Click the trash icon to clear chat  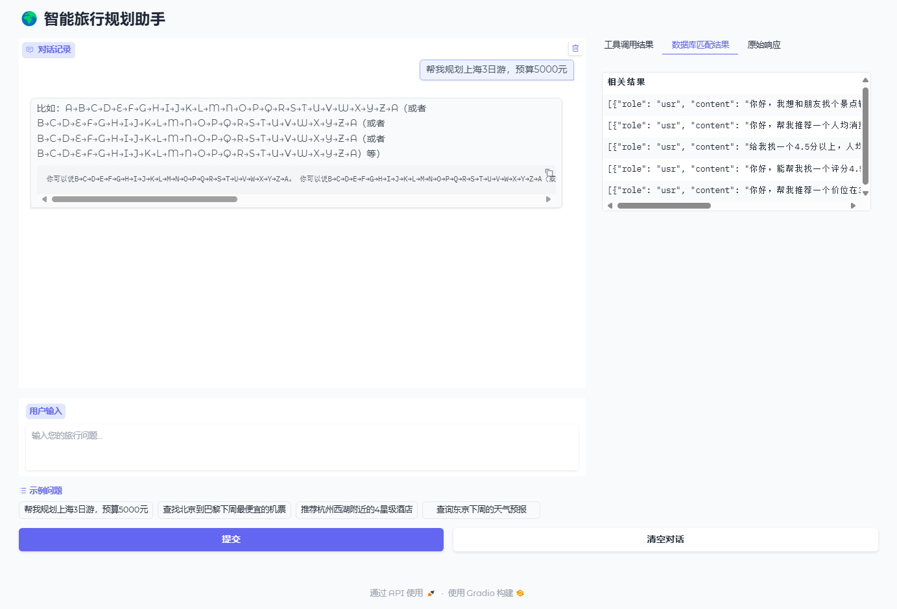coord(575,49)
